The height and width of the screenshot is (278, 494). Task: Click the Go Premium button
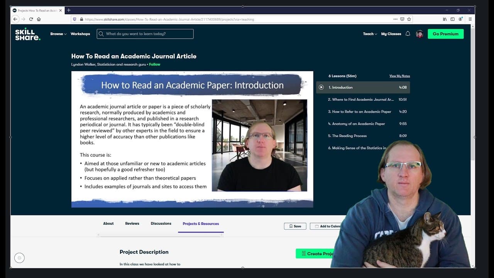pyautogui.click(x=446, y=34)
